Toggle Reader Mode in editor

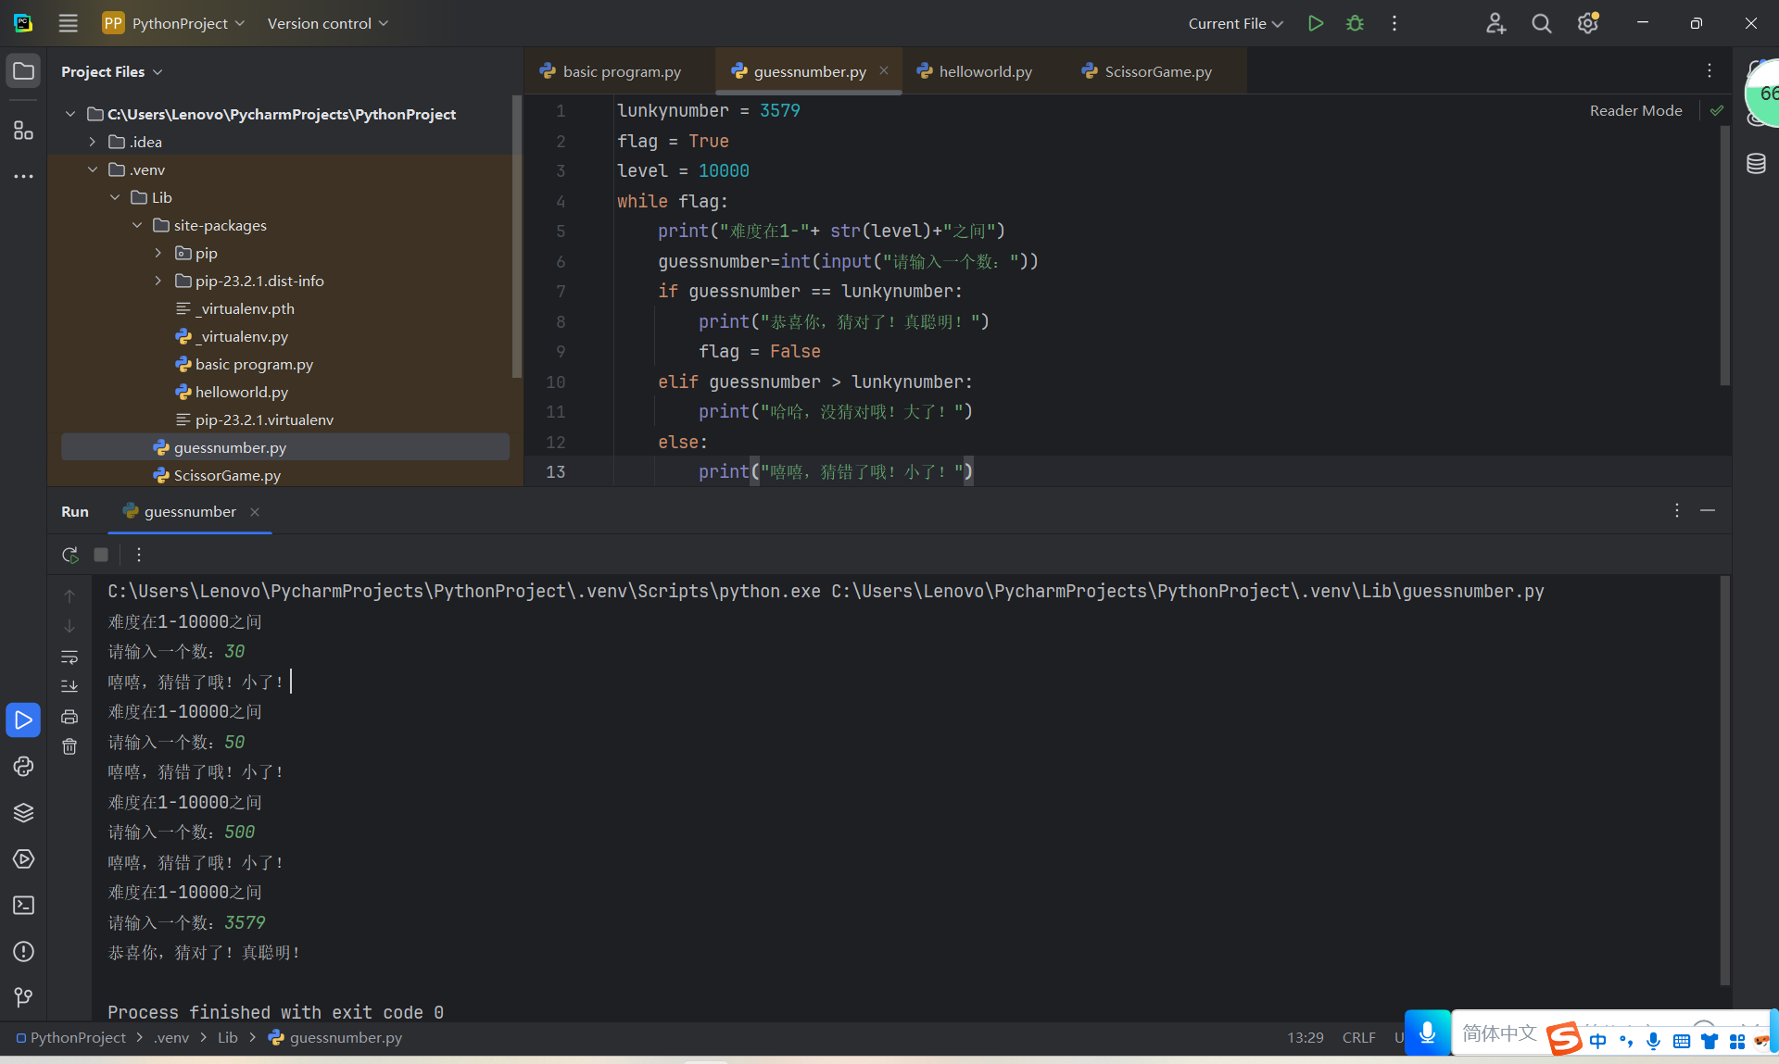pos(1635,110)
